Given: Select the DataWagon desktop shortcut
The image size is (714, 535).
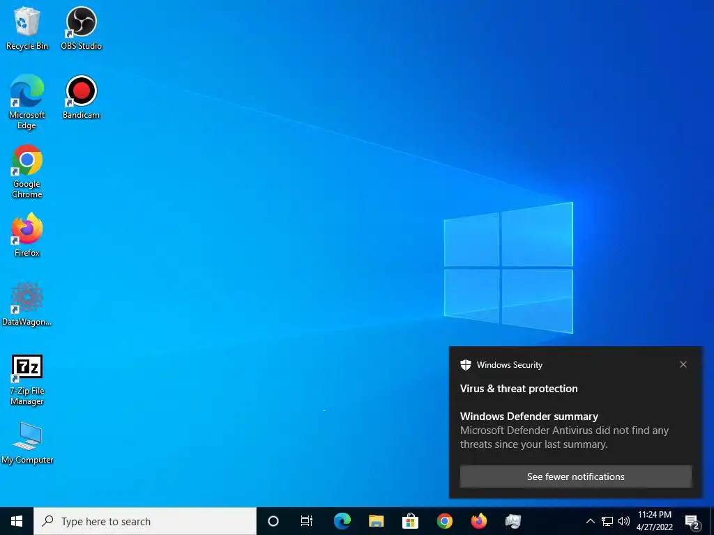Looking at the screenshot, I should pyautogui.click(x=27, y=304).
